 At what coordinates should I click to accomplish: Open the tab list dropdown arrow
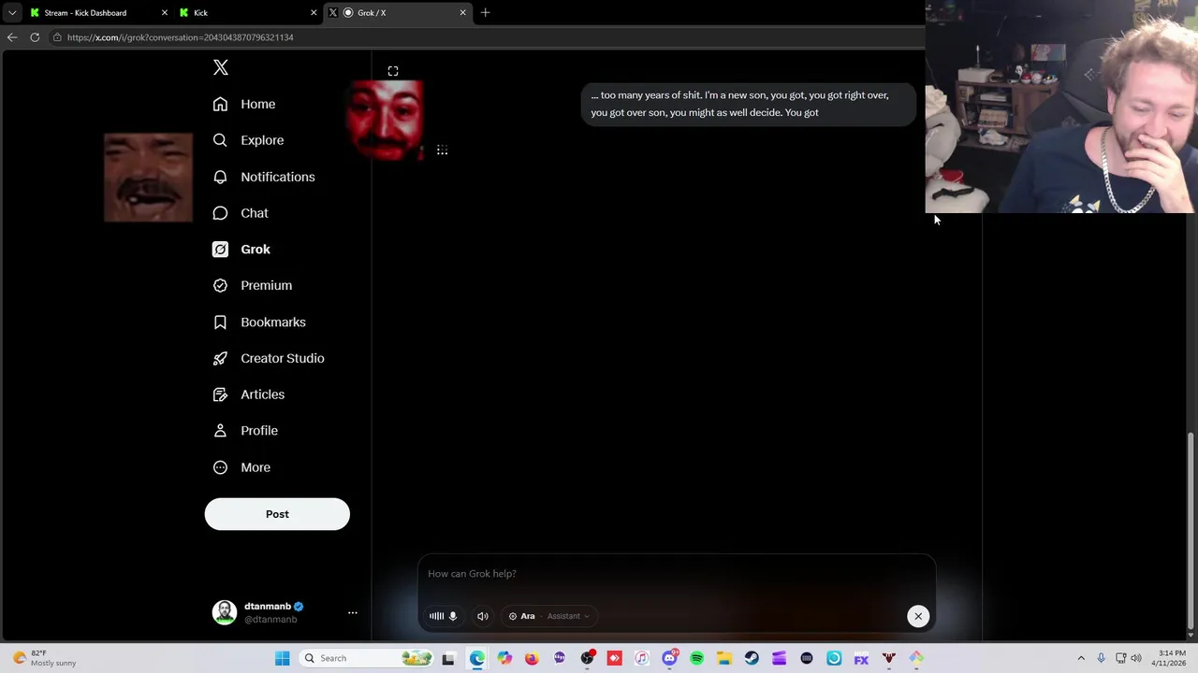point(11,13)
